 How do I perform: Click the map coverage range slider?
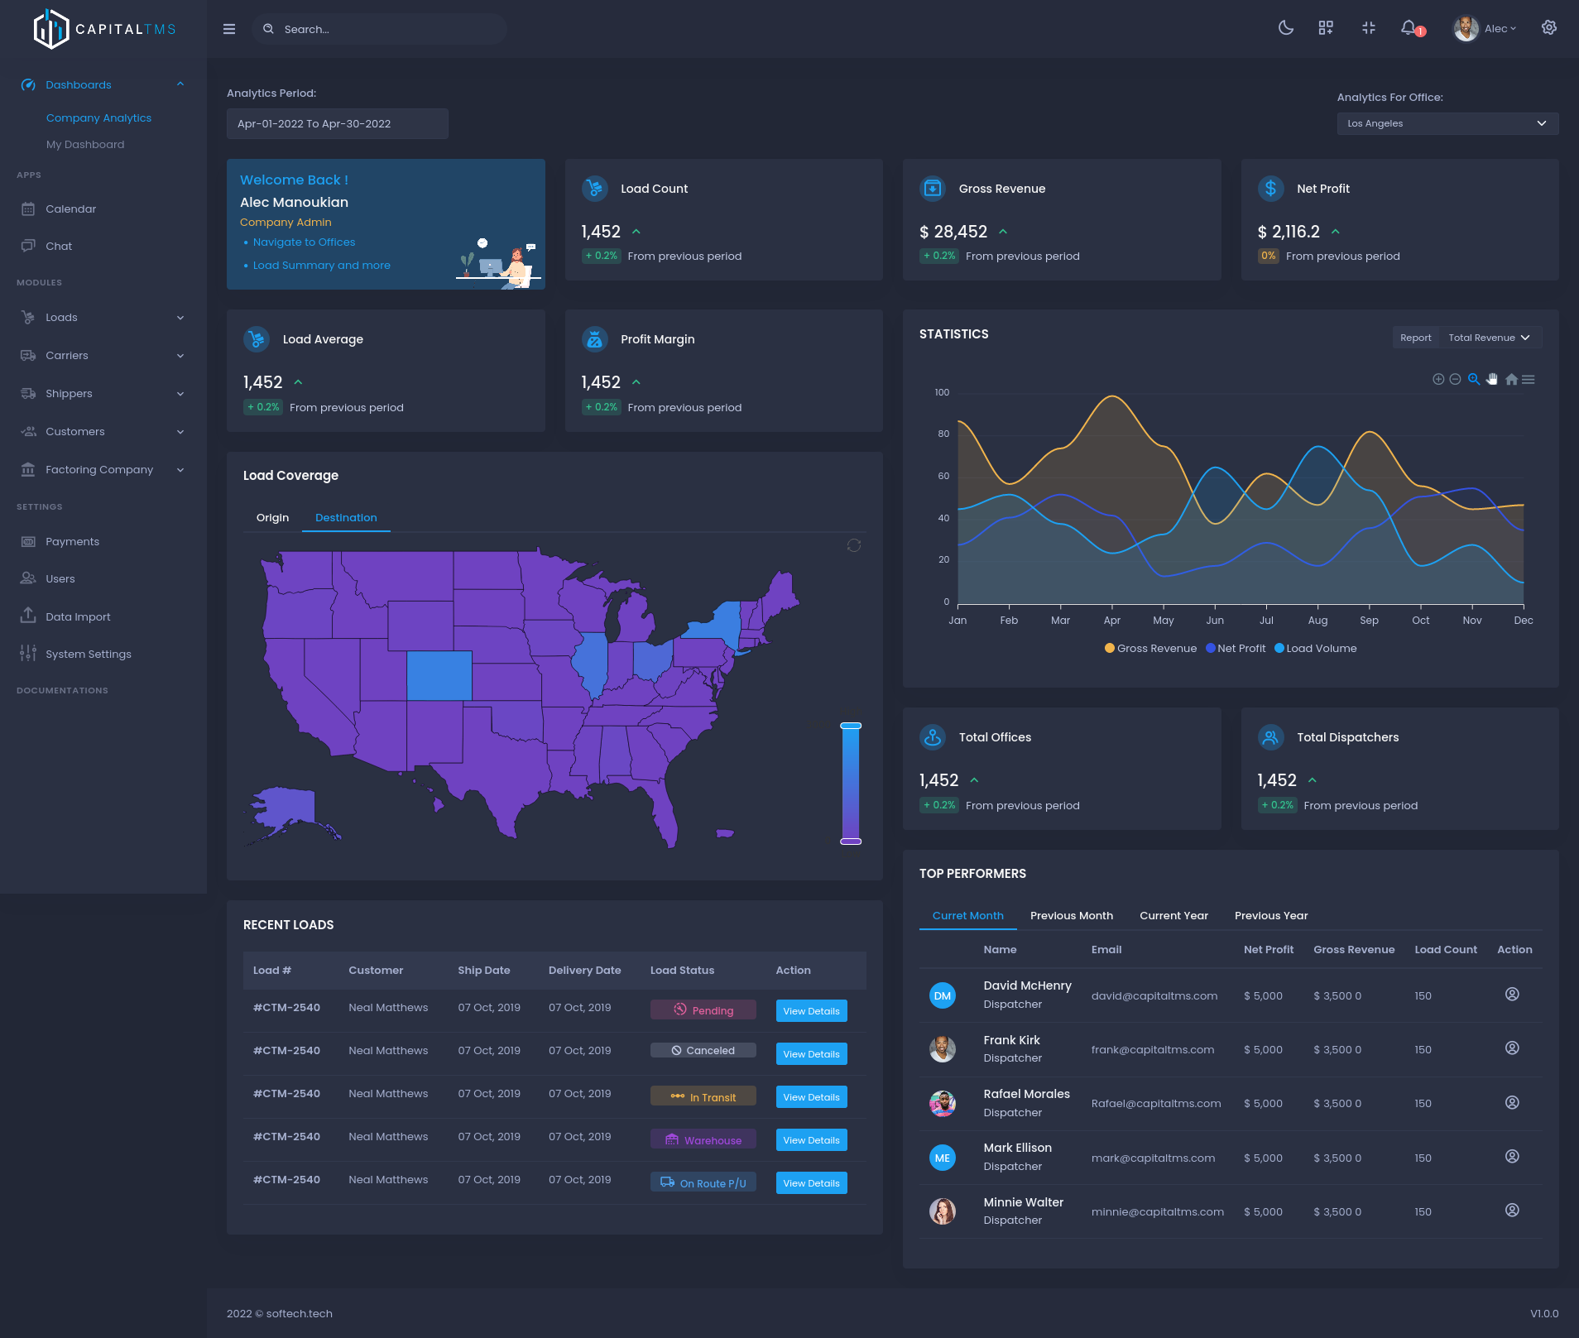click(851, 783)
